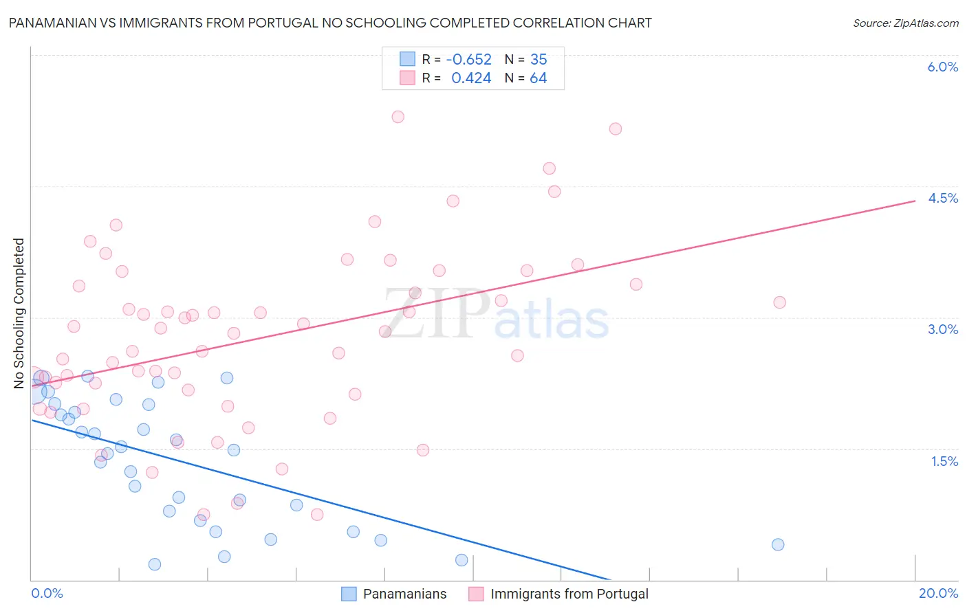
Task: Select the Panamanians legend label
Action: pos(404,594)
